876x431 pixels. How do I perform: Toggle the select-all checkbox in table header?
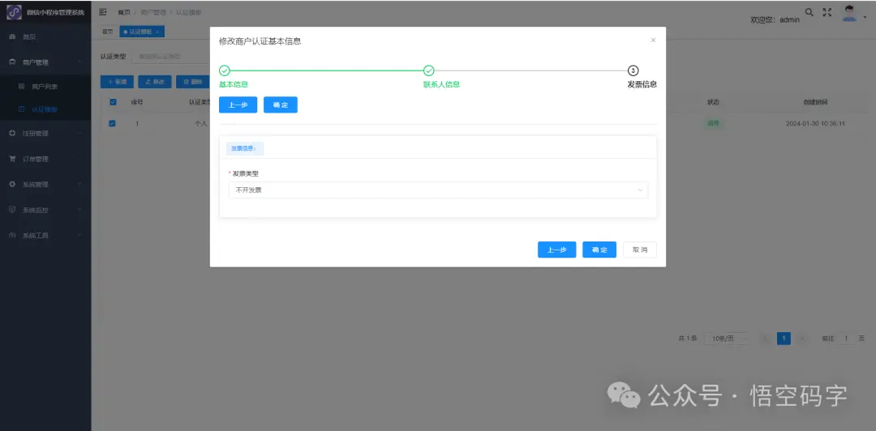(x=113, y=102)
